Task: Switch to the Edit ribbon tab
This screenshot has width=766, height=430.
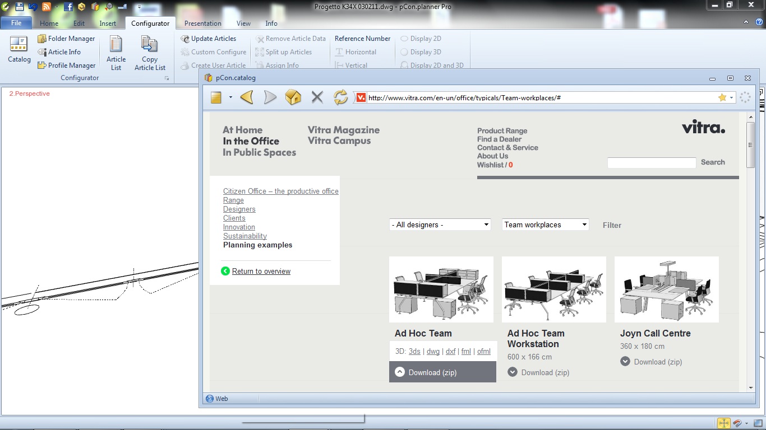Action: [79, 24]
